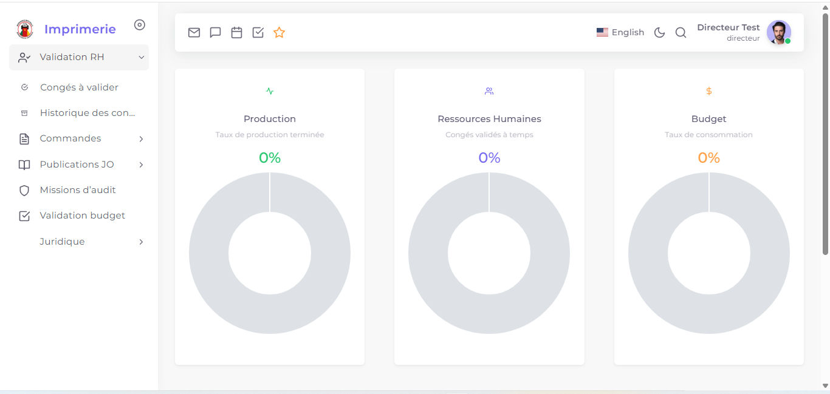Open the Validation budget page
This screenshot has width=830, height=394.
(82, 216)
